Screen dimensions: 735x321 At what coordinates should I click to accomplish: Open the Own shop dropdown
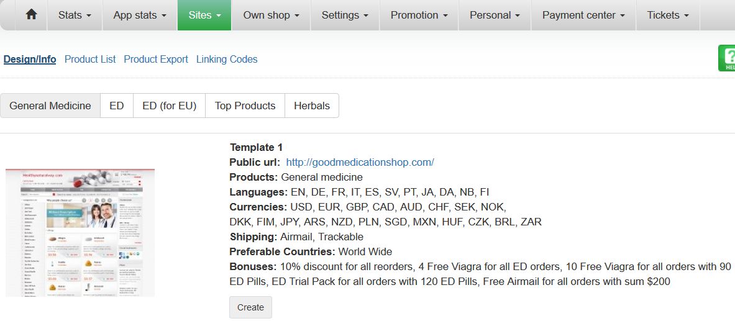click(x=271, y=15)
